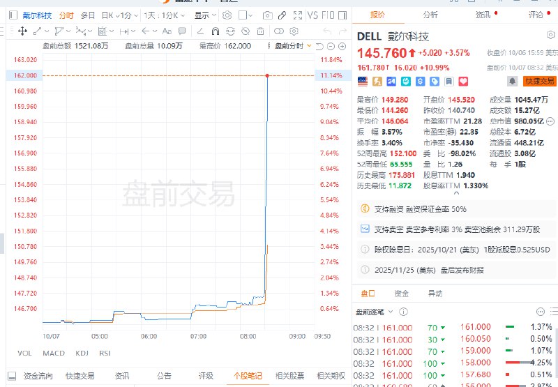Enter full-screen chart mode
558x387 pixels.
pos(298,15)
